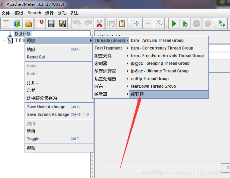Screen dimensions: 230x178
Task: Click the grey Stop icon
Action: point(196,24)
